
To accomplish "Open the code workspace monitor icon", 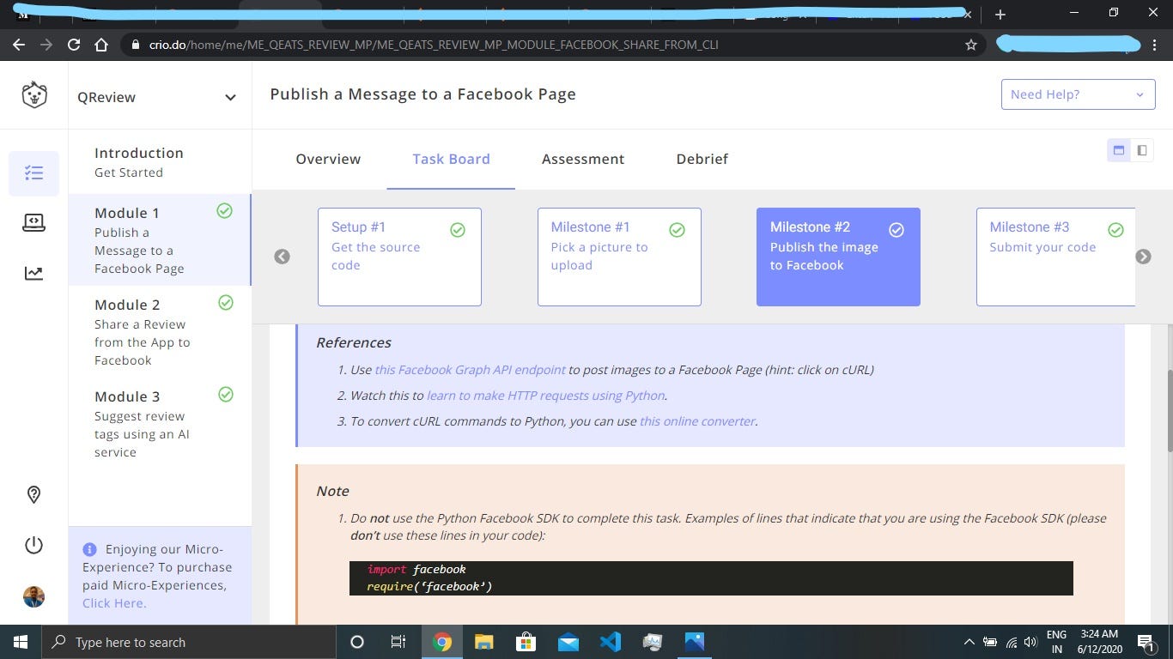I will click(x=34, y=222).
